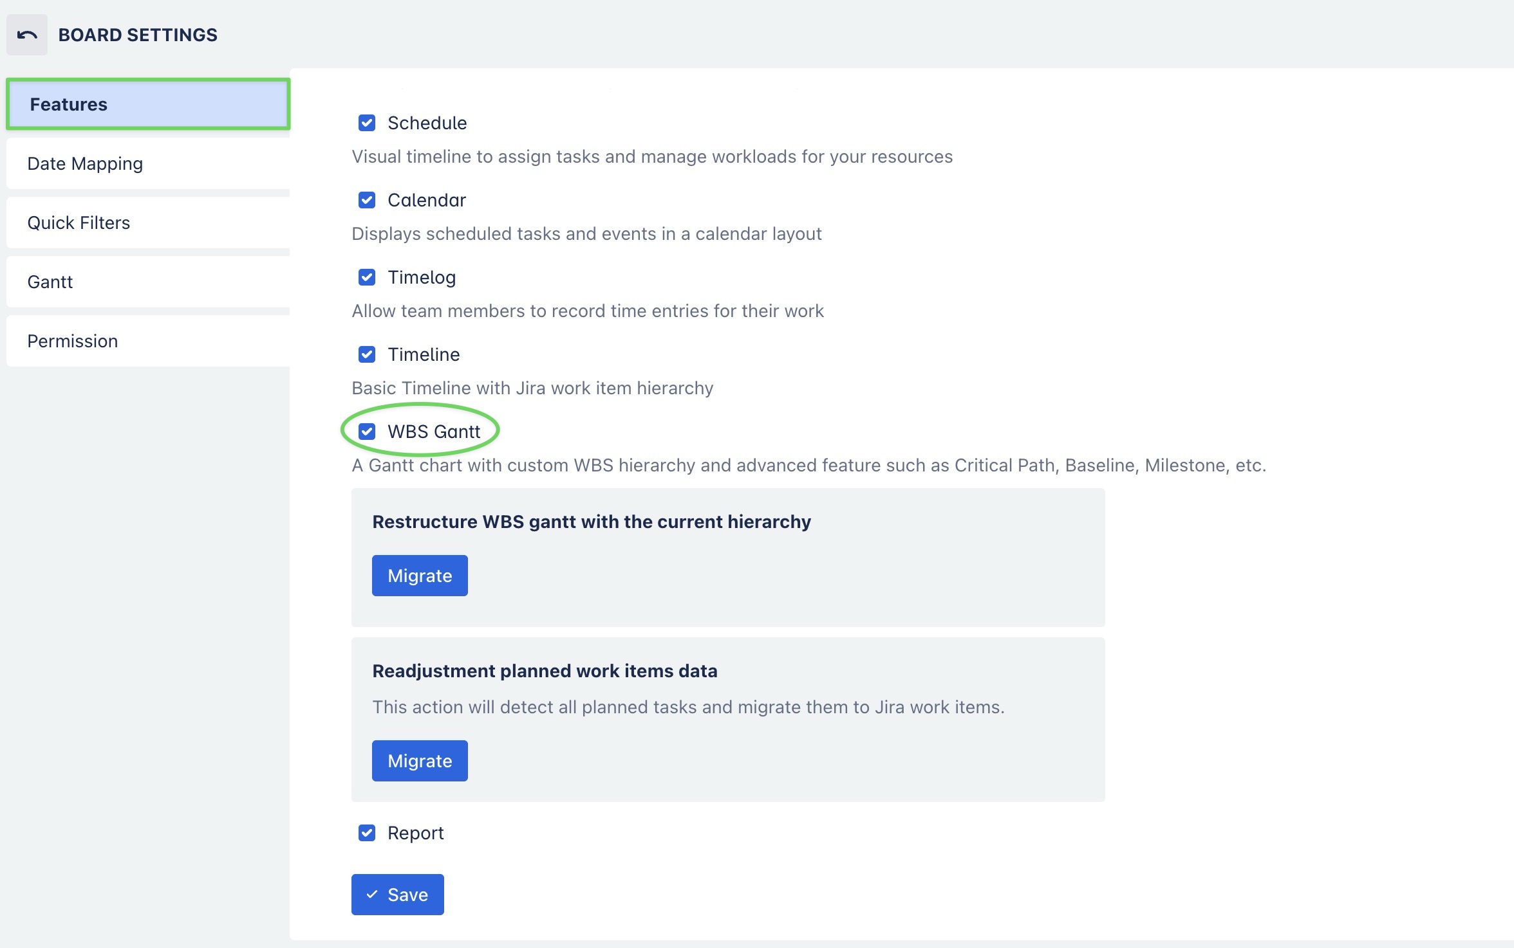Select the Features settings tab

coord(148,104)
